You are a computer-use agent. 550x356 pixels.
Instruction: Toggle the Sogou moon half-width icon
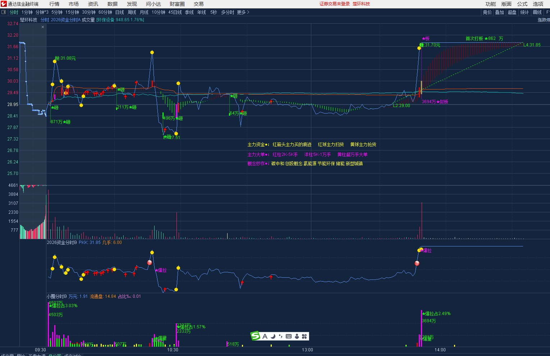(273, 336)
